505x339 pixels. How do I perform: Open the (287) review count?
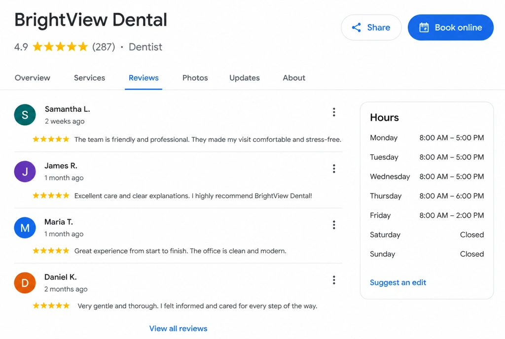click(104, 47)
